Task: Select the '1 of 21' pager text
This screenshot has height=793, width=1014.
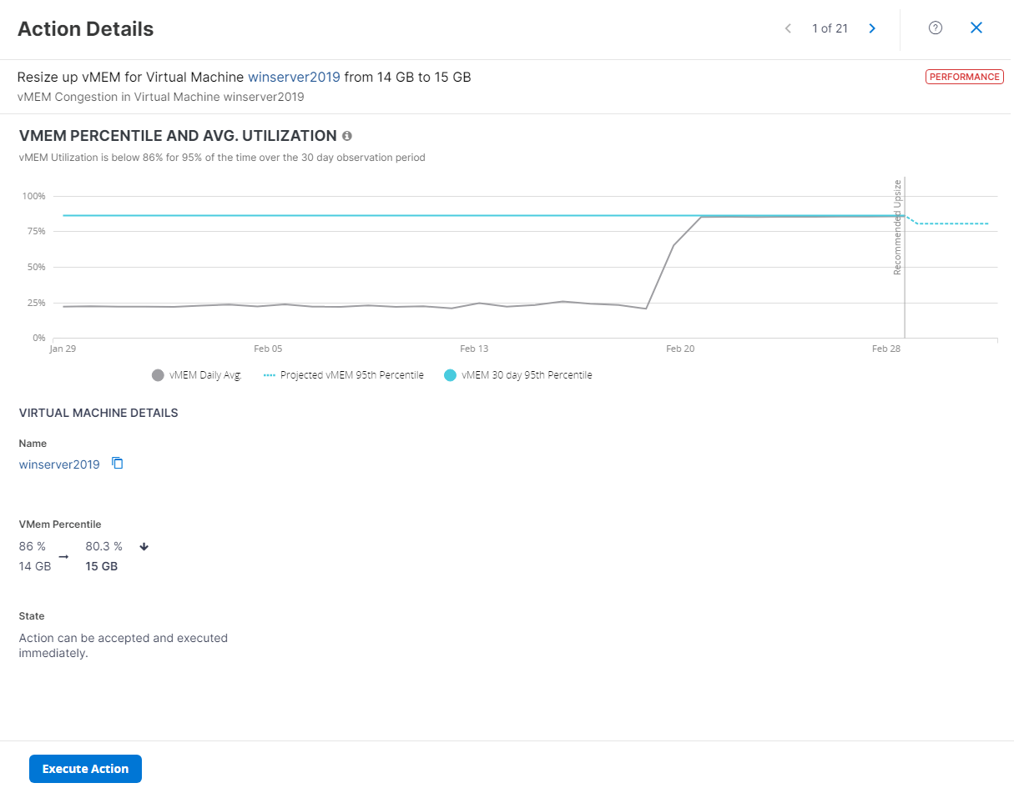Action: point(830,28)
